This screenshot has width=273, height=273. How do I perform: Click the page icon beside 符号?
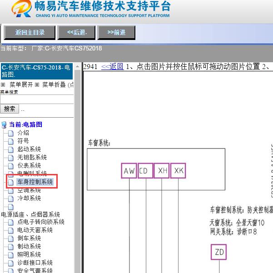11,142
